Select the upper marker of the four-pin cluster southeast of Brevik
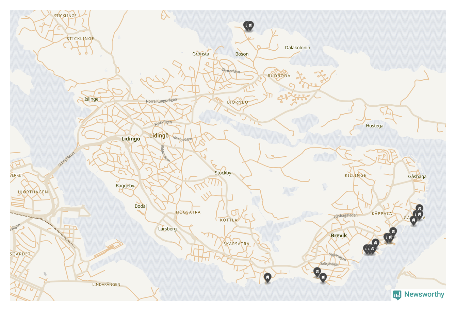Screen dimensions: 456x311 (375, 243)
